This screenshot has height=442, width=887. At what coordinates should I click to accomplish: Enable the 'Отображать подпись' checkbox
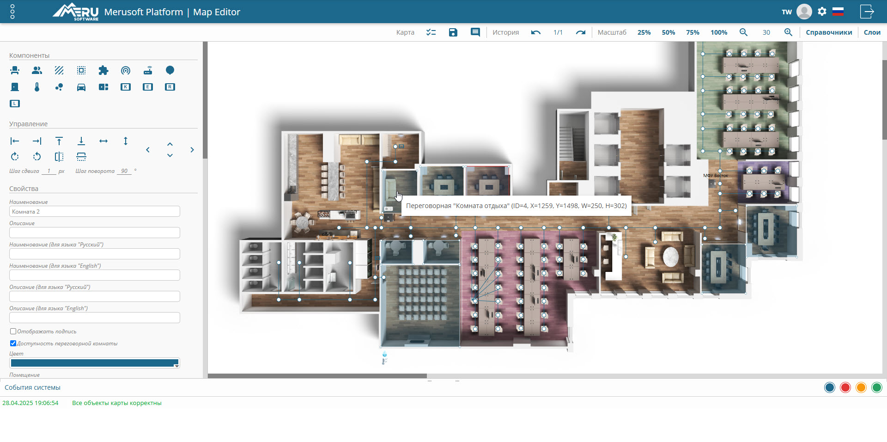[x=13, y=331]
